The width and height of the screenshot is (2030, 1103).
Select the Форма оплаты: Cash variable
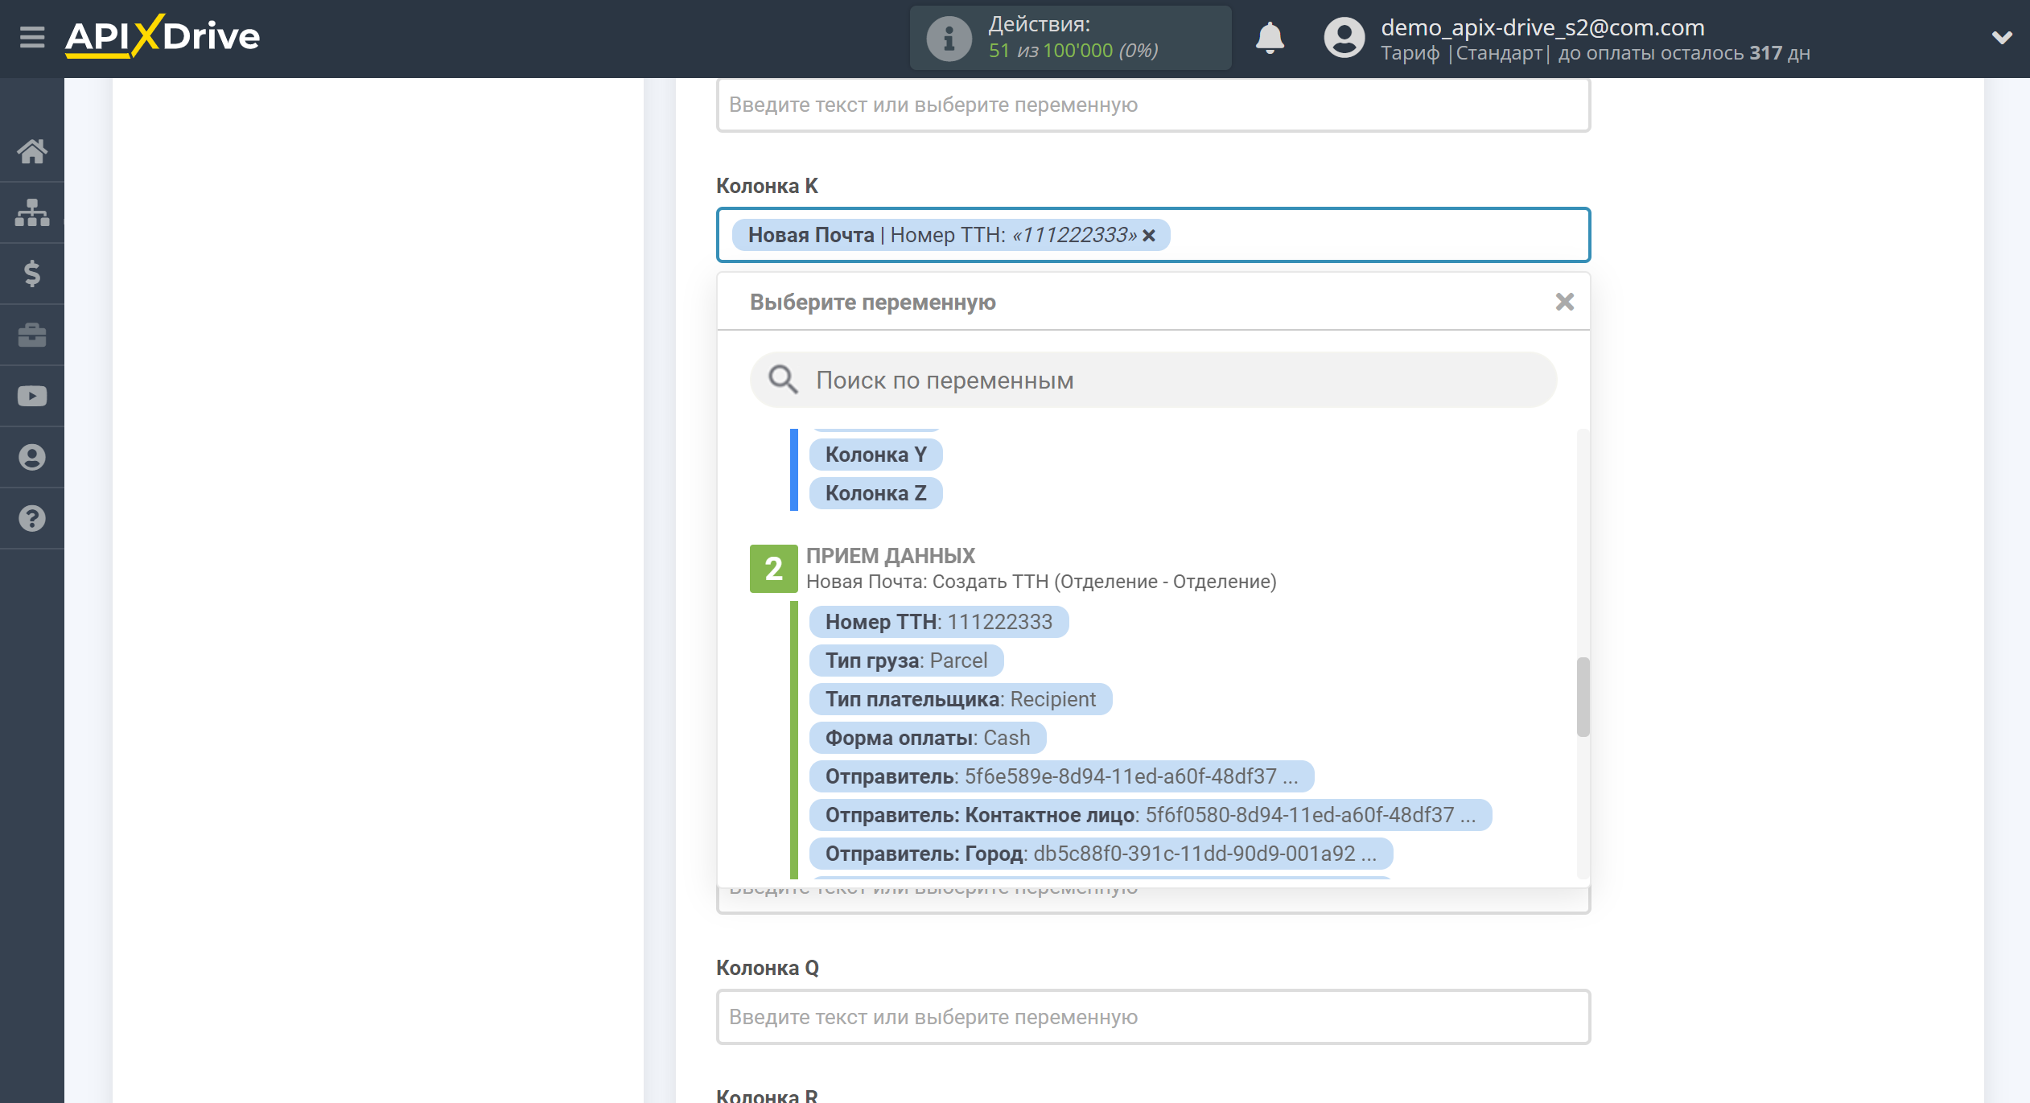click(x=927, y=738)
